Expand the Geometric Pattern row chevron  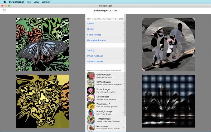(123, 40)
